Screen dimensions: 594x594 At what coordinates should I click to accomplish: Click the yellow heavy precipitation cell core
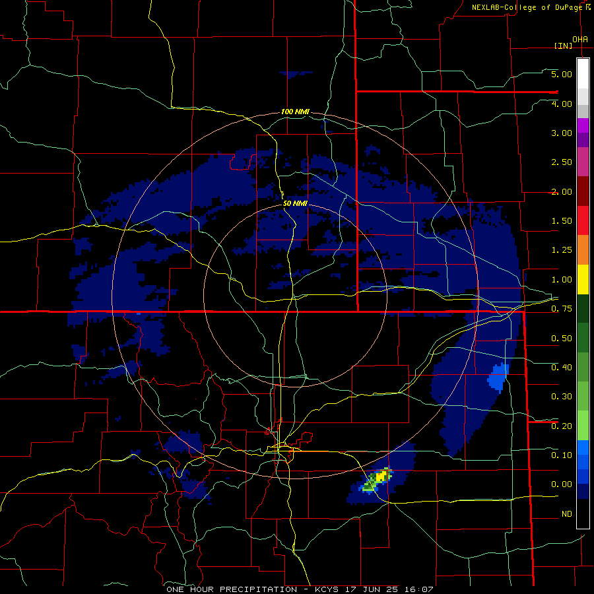tap(382, 475)
